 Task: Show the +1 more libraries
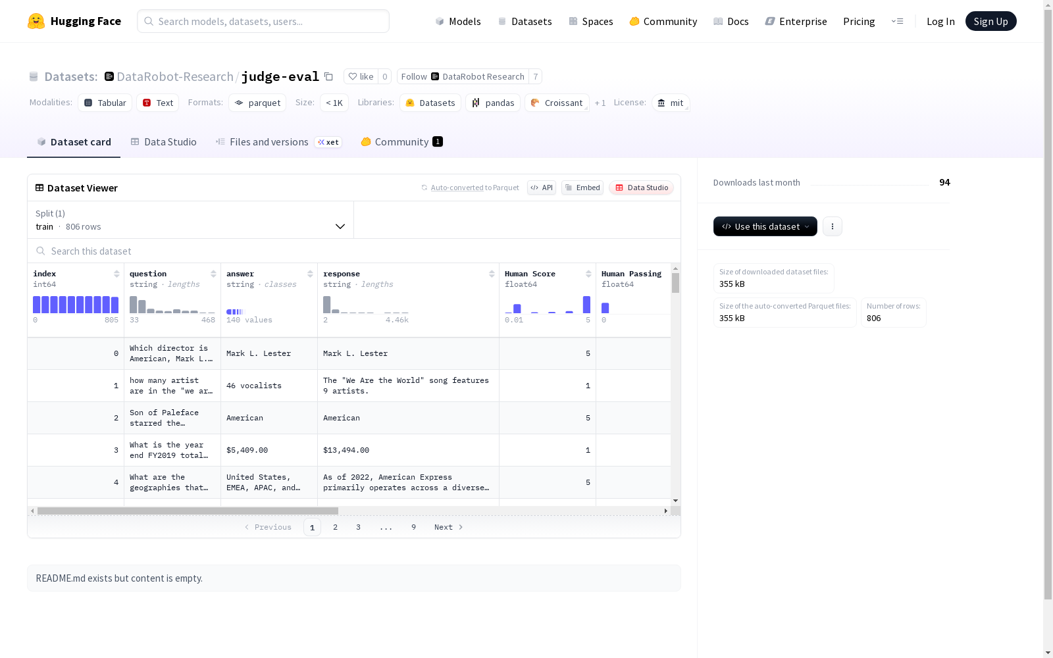pos(600,103)
